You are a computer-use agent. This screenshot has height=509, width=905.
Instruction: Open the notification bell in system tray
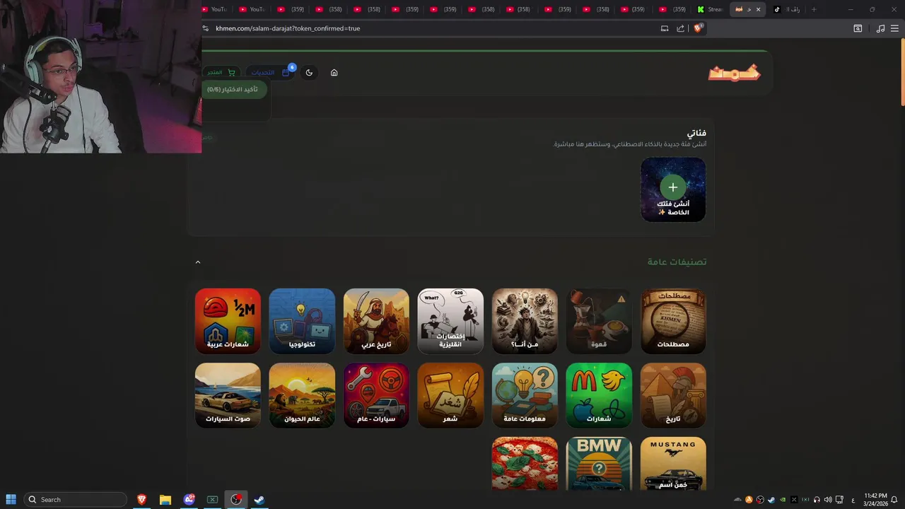[894, 500]
